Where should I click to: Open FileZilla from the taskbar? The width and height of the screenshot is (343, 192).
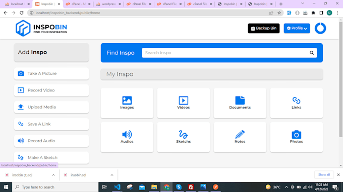191,187
